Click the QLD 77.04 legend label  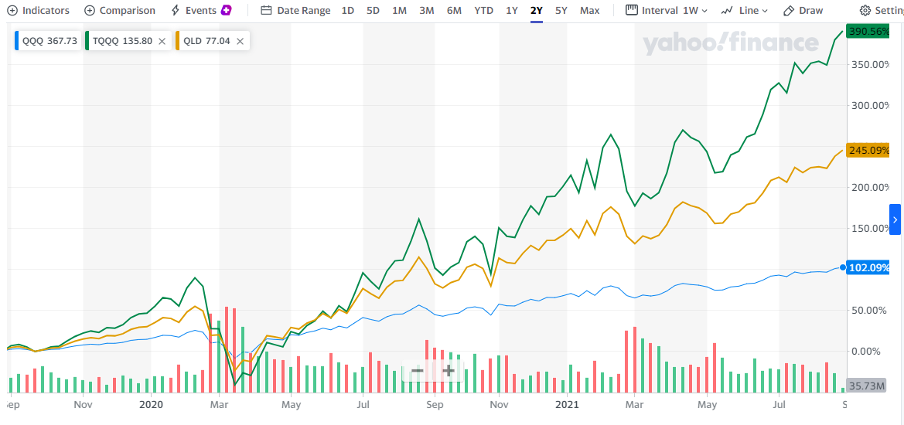[x=206, y=41]
